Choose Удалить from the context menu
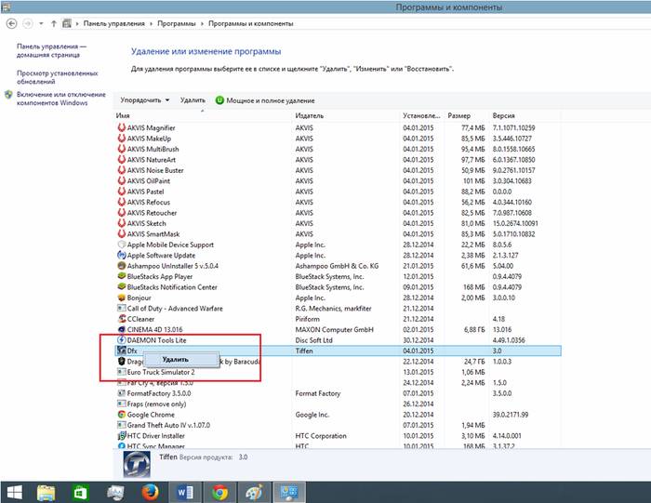Image resolution: width=651 pixels, height=503 pixels. (x=175, y=359)
